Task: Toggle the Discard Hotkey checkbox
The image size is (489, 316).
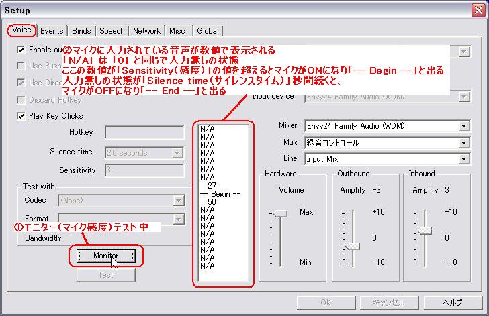Action: (21, 100)
